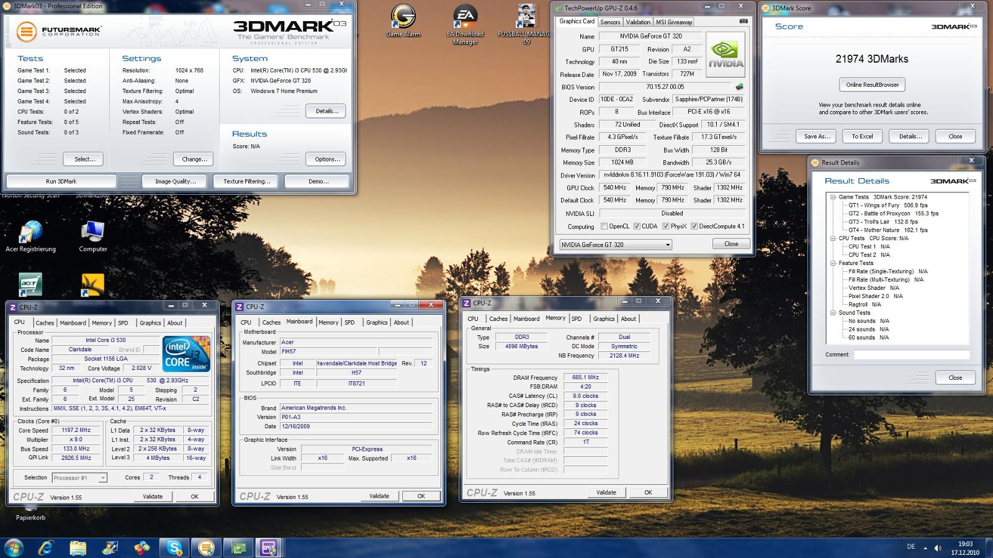The height and width of the screenshot is (558, 993).
Task: Switch to 3DMark03 taskbar button
Action: click(206, 547)
